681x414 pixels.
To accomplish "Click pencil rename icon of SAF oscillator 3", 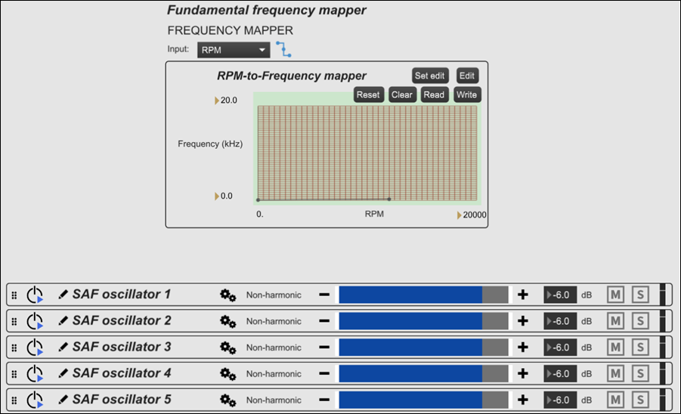I will [x=63, y=348].
